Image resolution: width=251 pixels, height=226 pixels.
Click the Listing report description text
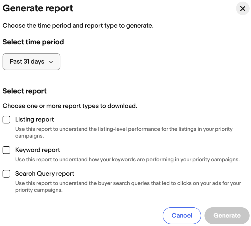tap(124, 132)
